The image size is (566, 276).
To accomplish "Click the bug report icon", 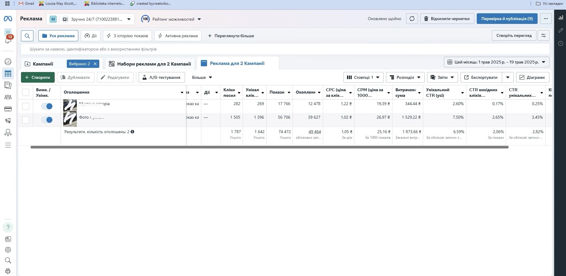I will tap(8, 271).
